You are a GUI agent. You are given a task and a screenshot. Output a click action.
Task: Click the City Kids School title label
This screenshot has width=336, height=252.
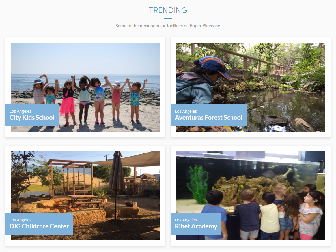[x=32, y=118]
